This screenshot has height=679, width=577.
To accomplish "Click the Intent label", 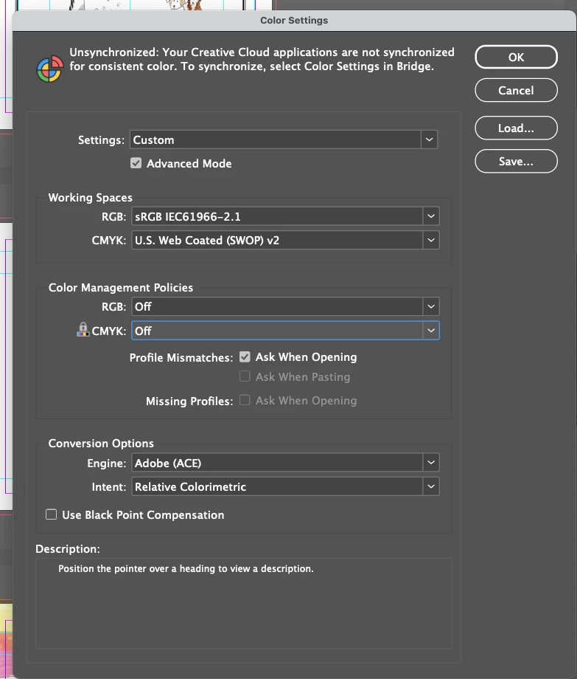I will 109,487.
